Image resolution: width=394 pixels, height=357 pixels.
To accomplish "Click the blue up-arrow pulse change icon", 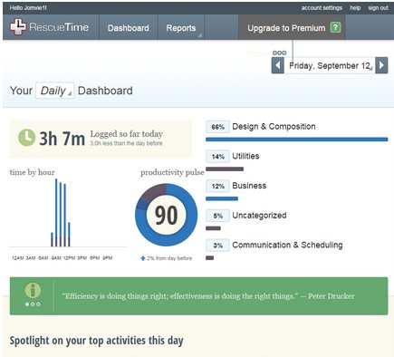I will point(143,258).
